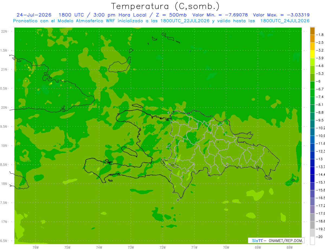Click the gray colorbar swatch between "-18.6" and "-19.3"
Viewport: 325px width, 251px height.
point(312,225)
